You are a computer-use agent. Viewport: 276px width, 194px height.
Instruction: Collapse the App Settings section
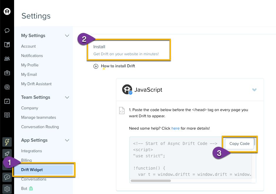[67, 140]
